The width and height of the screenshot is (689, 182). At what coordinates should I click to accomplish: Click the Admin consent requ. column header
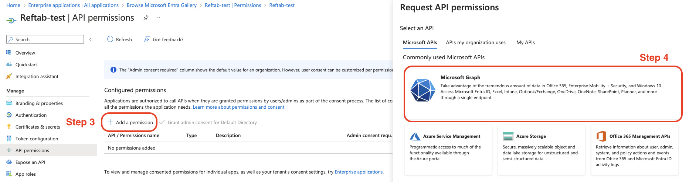coord(369,135)
